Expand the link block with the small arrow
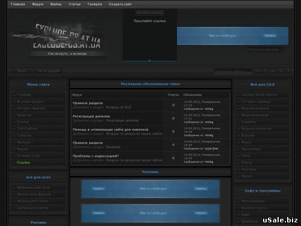 pos(149,60)
